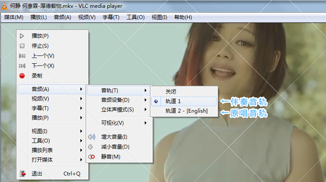The width and height of the screenshot is (326, 182).
Task: Choose 退出 Ctrl+Q to quit VLC
Action: pos(53,174)
